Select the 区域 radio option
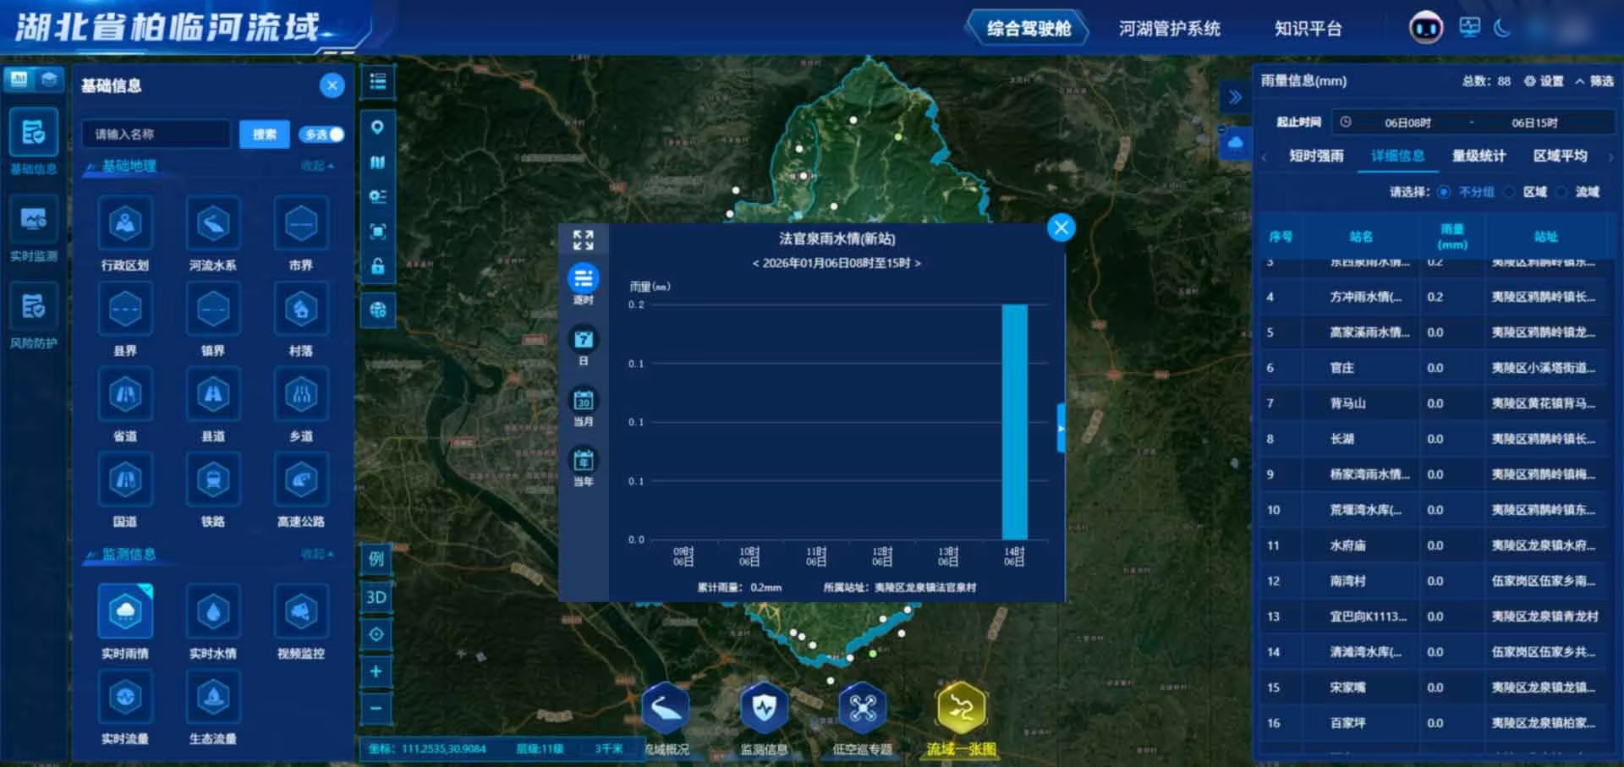This screenshot has height=767, width=1624. click(1511, 192)
